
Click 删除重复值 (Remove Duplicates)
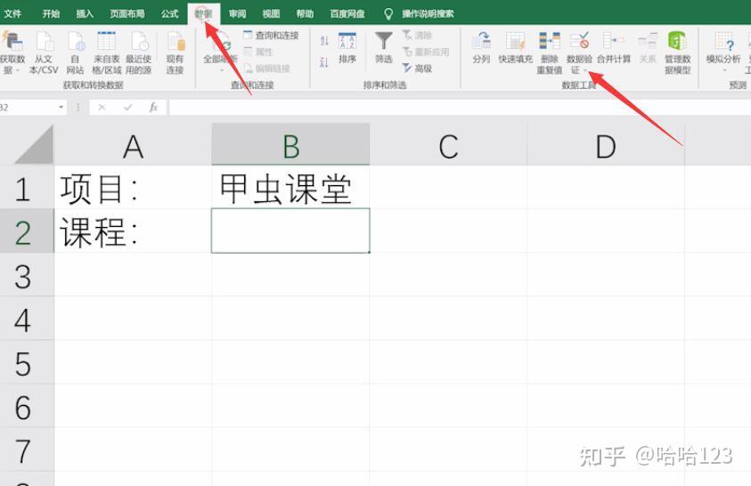(550, 53)
